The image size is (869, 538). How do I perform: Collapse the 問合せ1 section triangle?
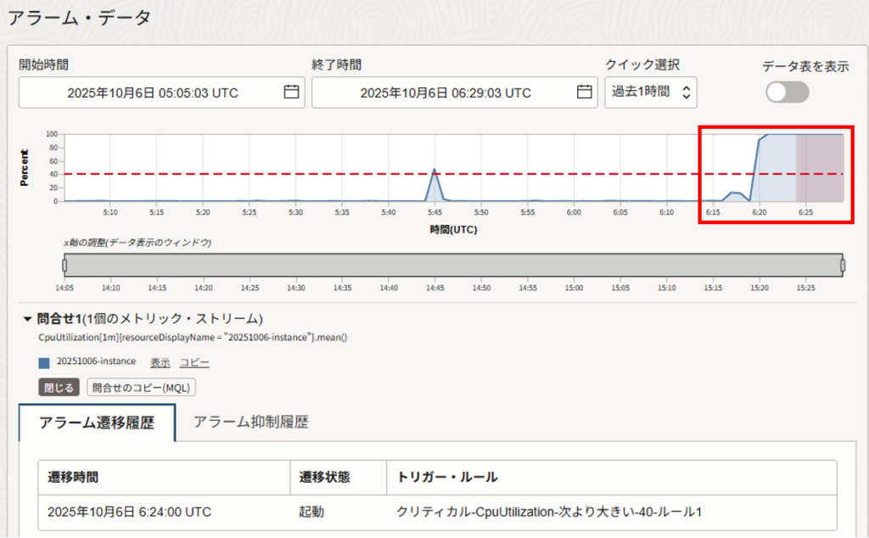point(27,319)
